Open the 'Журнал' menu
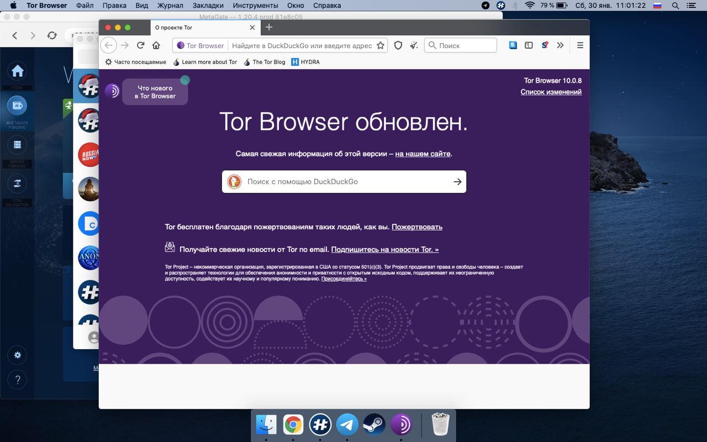The height and width of the screenshot is (442, 707). tap(170, 6)
